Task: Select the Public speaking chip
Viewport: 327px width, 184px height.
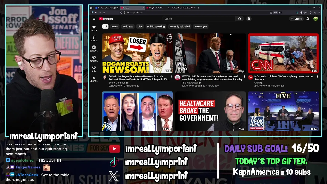Action: click(x=156, y=27)
